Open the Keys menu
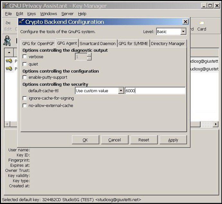Viewport: 222px width, 204px height. [31, 14]
